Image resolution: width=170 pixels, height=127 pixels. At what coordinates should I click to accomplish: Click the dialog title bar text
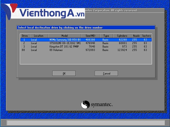[60, 28]
